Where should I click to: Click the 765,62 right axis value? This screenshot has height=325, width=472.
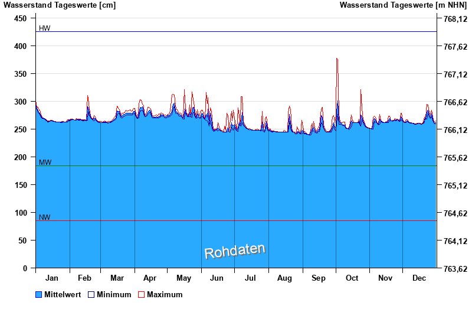(455, 158)
